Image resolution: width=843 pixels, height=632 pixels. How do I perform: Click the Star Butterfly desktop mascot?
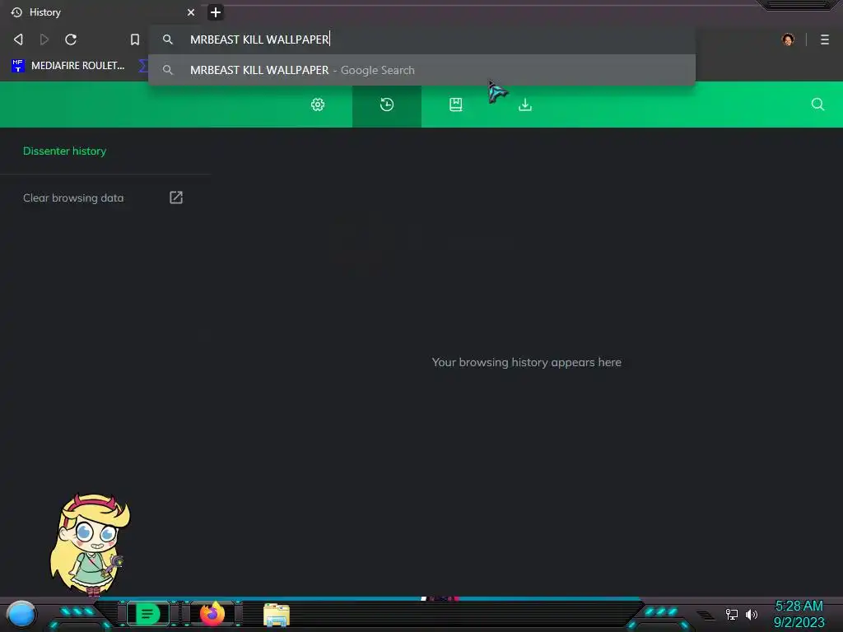[x=91, y=545]
